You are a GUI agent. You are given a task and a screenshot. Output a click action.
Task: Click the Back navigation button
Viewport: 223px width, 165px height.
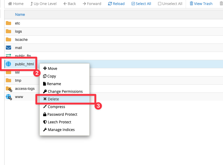tap(70, 4)
